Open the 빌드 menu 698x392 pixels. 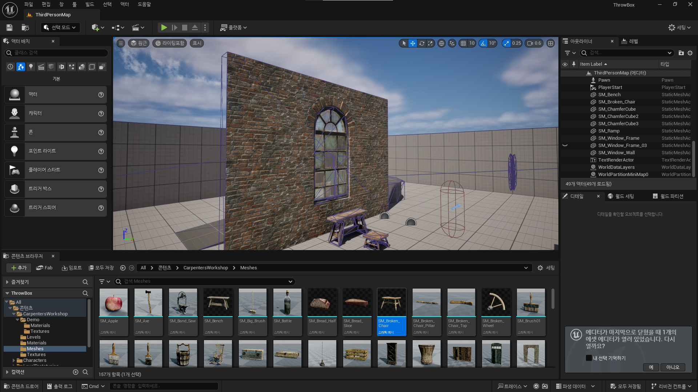(x=89, y=4)
